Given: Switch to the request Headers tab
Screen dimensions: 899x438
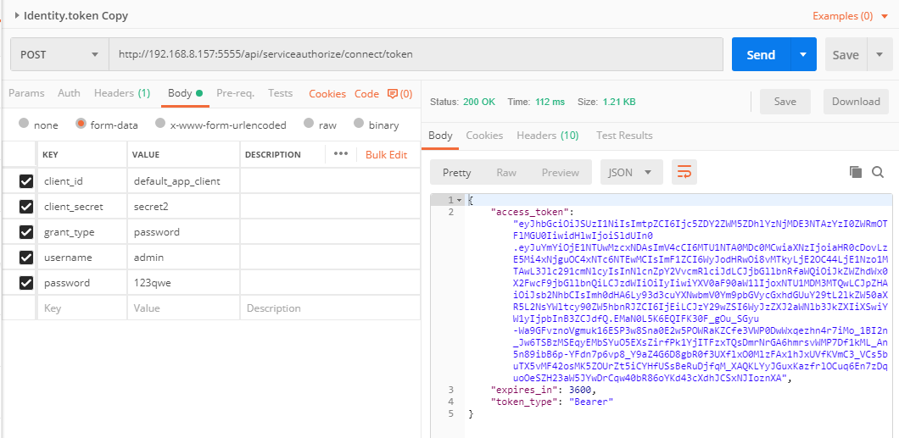Looking at the screenshot, I should pos(121,93).
